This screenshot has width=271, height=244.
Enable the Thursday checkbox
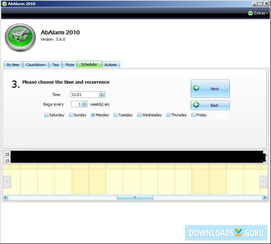pos(168,115)
